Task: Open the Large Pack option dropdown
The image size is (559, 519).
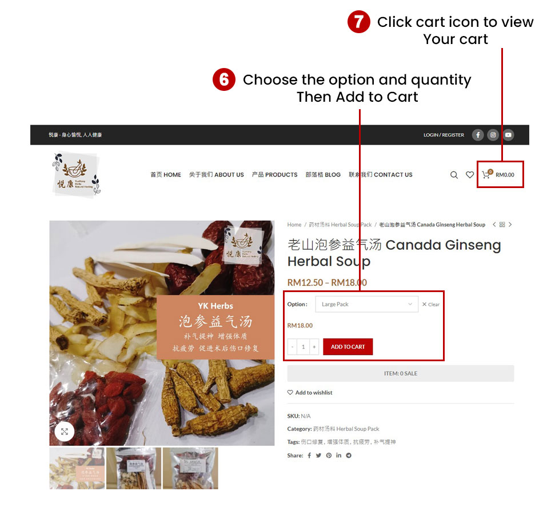Action: tap(367, 305)
